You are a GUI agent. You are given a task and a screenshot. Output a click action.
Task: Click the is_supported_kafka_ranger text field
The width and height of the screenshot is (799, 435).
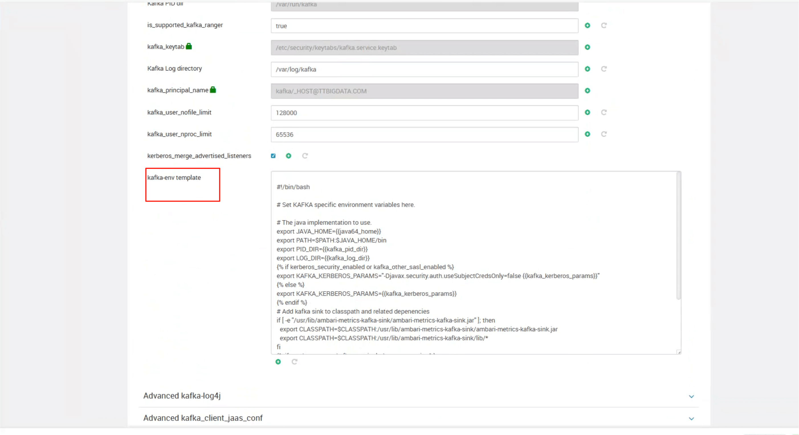[x=424, y=26]
